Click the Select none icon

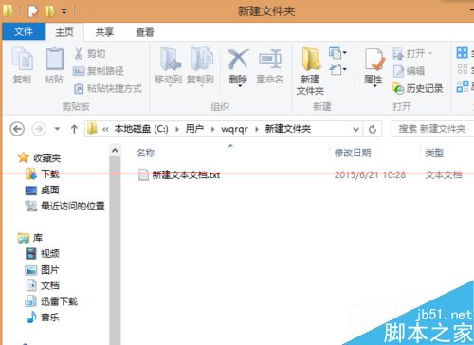(463, 69)
